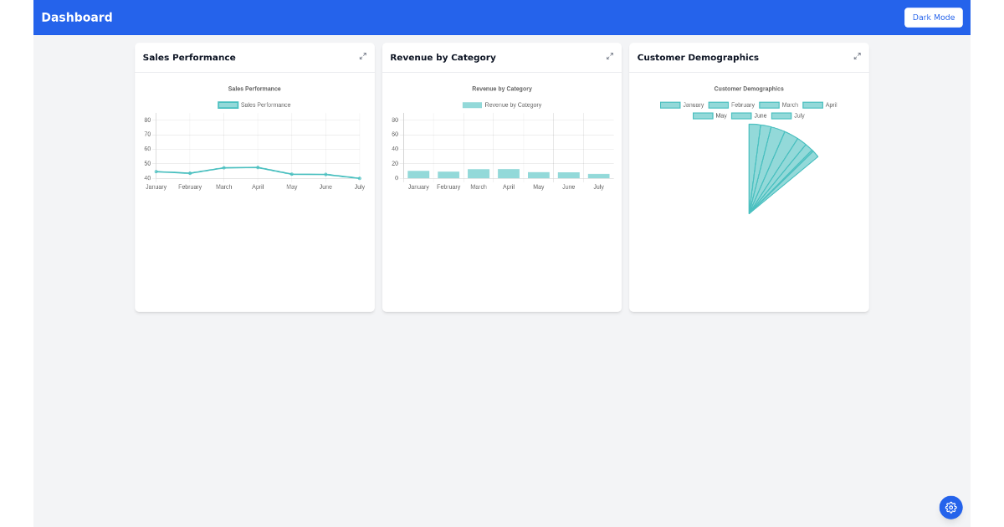Screen dimensions: 1004x527
Task: Toggle the Sales Performance legend entry
Action: 254,105
